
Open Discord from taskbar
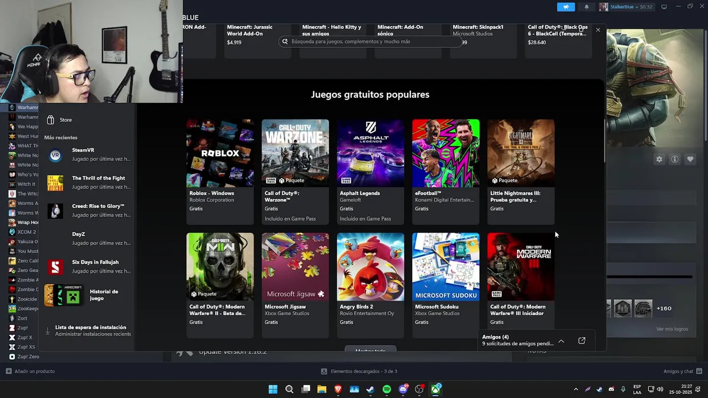click(403, 389)
